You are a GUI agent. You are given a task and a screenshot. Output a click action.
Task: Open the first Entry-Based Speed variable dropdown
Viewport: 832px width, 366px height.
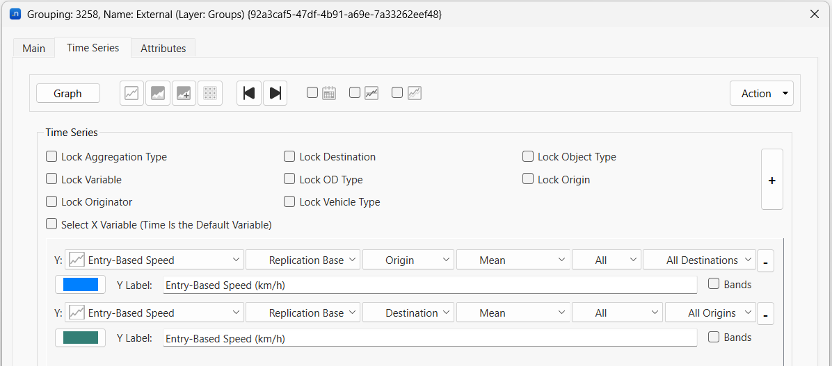(x=154, y=260)
